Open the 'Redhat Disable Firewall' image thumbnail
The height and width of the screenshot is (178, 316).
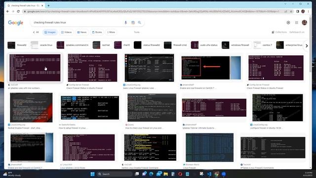31,108
